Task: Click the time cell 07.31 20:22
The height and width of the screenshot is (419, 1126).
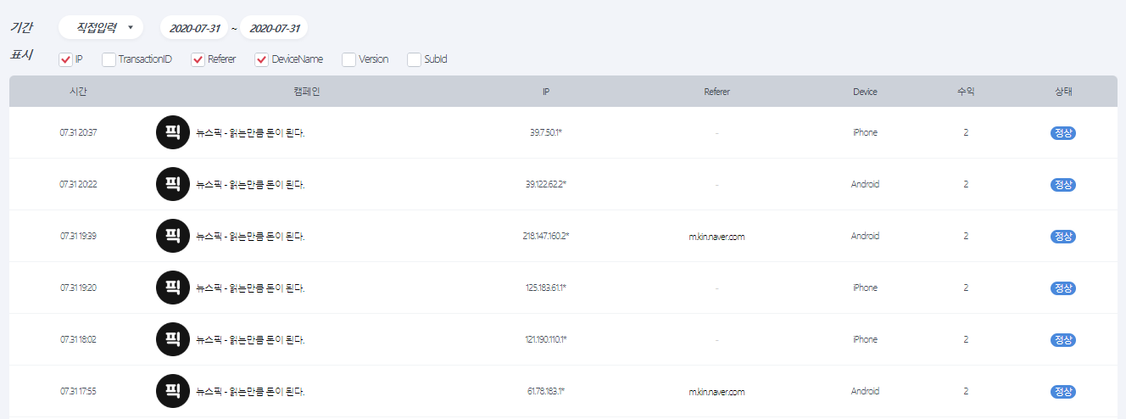Action: 78,185
